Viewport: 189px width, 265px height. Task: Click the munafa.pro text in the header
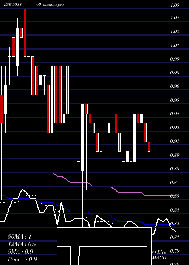click(x=53, y=5)
